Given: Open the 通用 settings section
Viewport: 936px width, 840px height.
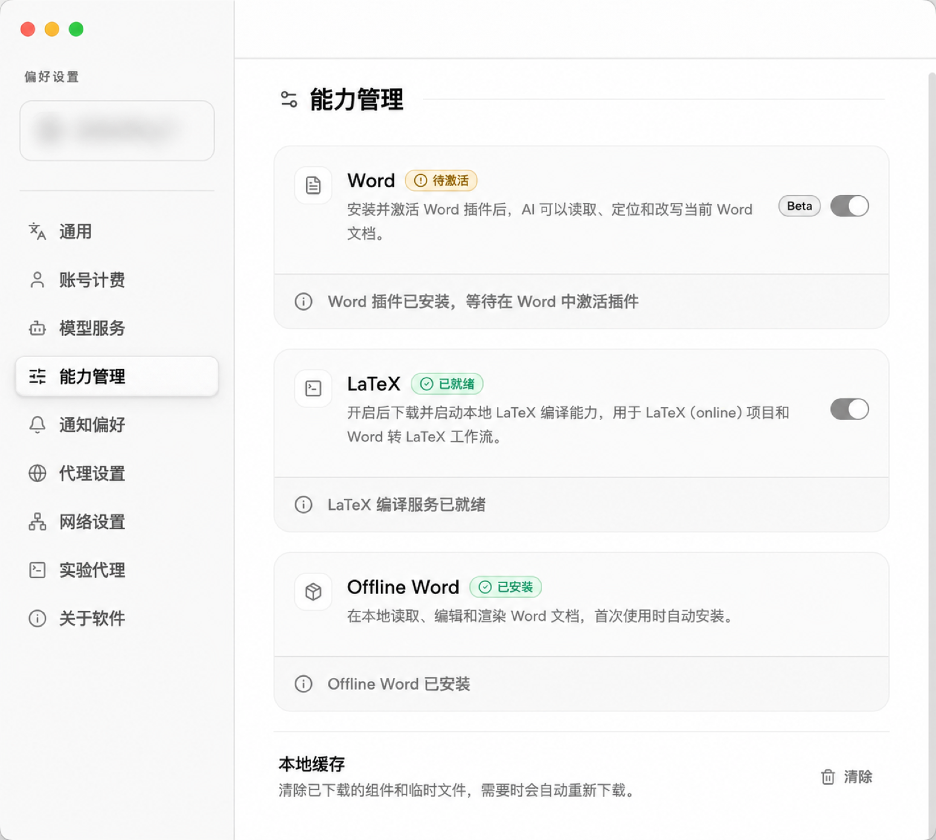Looking at the screenshot, I should pyautogui.click(x=117, y=231).
